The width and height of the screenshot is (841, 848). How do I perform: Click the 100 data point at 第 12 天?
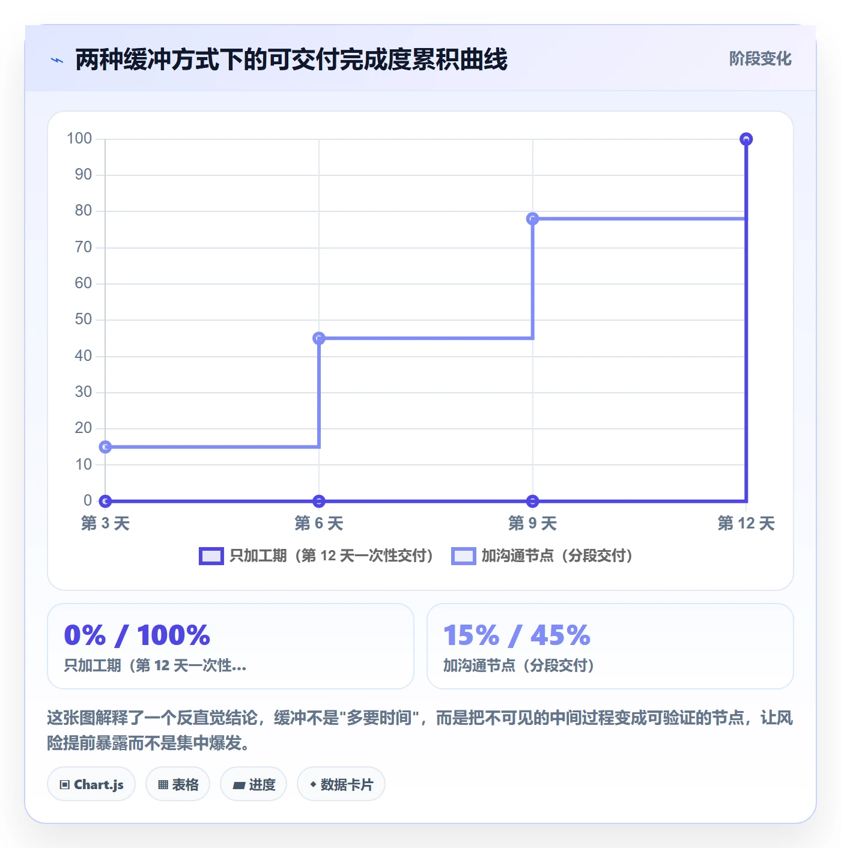click(x=746, y=139)
